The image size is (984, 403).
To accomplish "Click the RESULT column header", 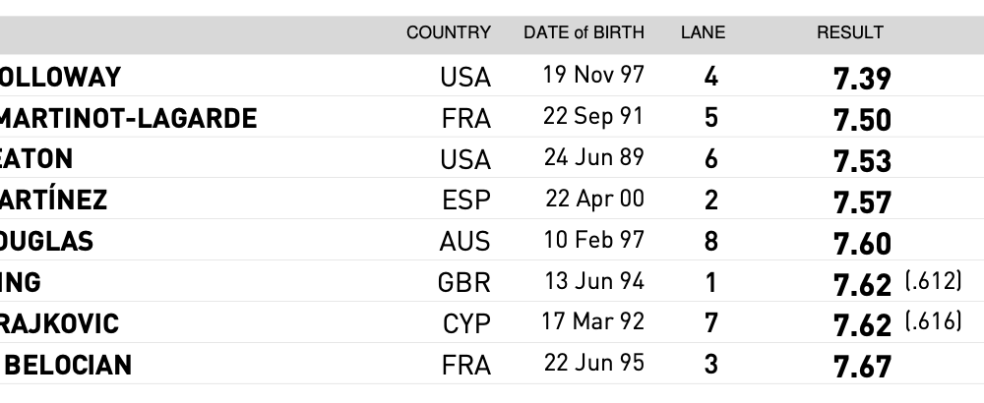I will [x=850, y=32].
